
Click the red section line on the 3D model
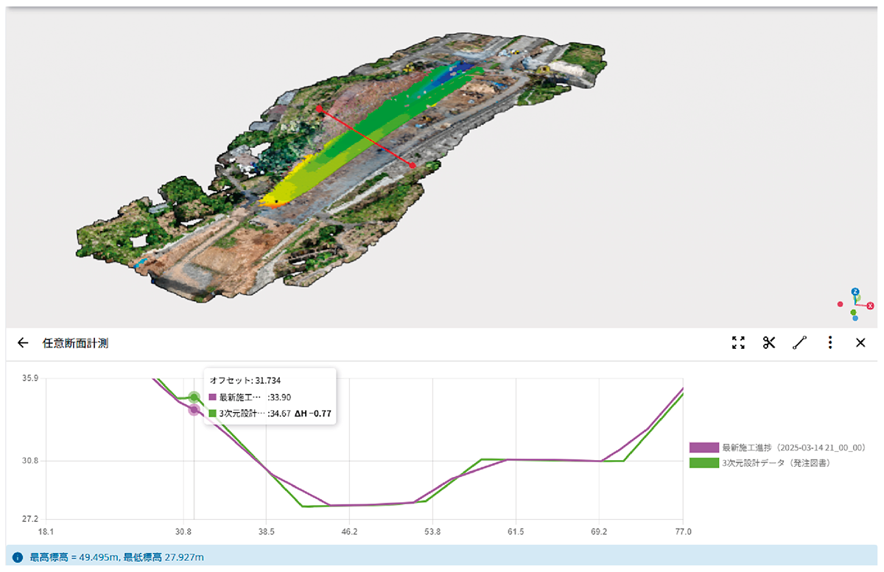click(x=366, y=138)
